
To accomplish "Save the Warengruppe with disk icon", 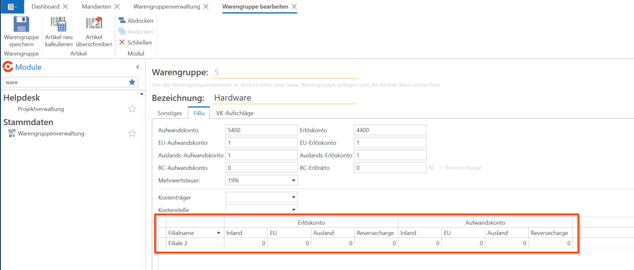I will coord(21,24).
